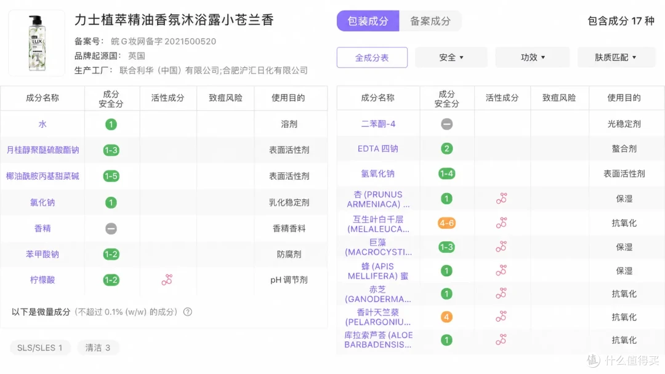Open ingredient link 库拉索芦荟 (ALOE BARBADENSIS
The image size is (665, 374).
378,340
